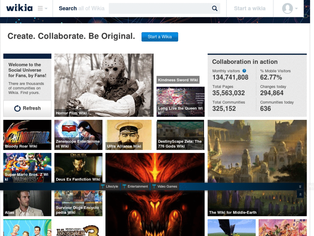Click the help icon beside Monthly visitors
This screenshot has width=314, height=236.
244,71
